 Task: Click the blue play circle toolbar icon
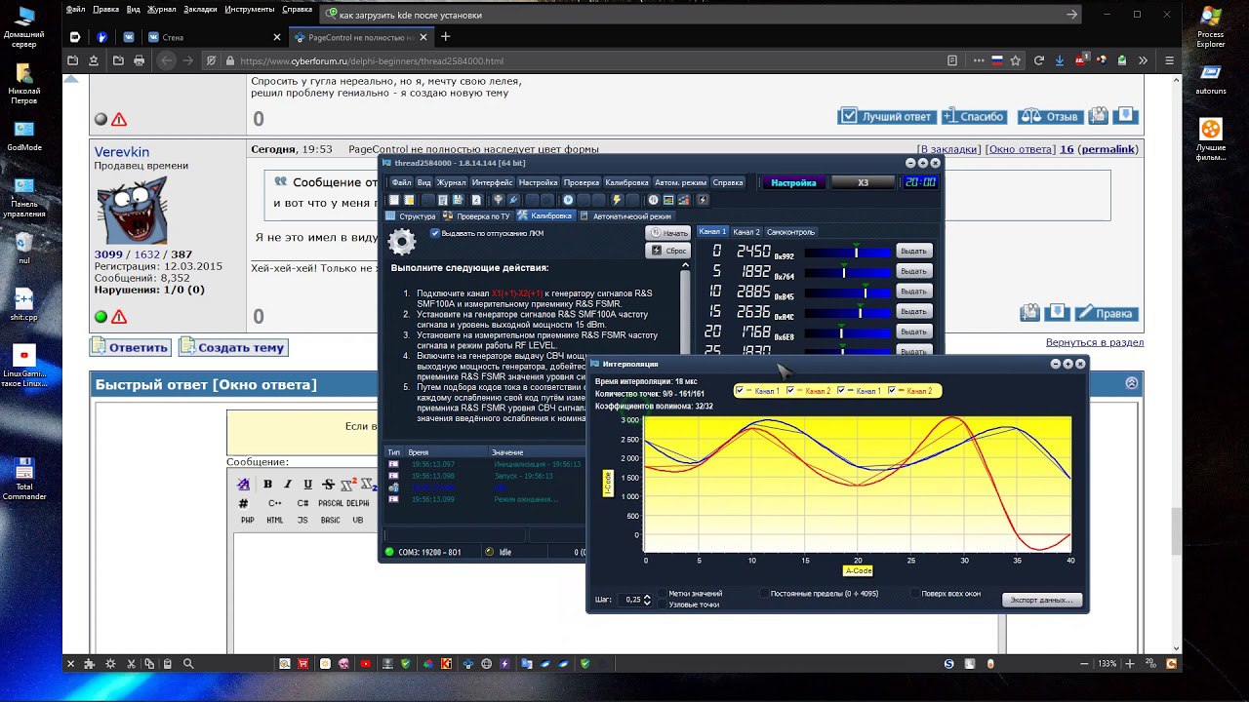[569, 200]
